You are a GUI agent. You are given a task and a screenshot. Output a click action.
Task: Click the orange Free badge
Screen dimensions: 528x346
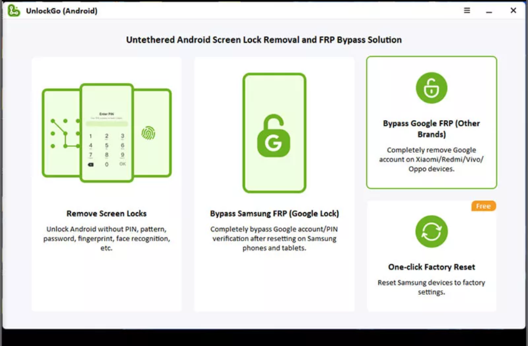[483, 206]
